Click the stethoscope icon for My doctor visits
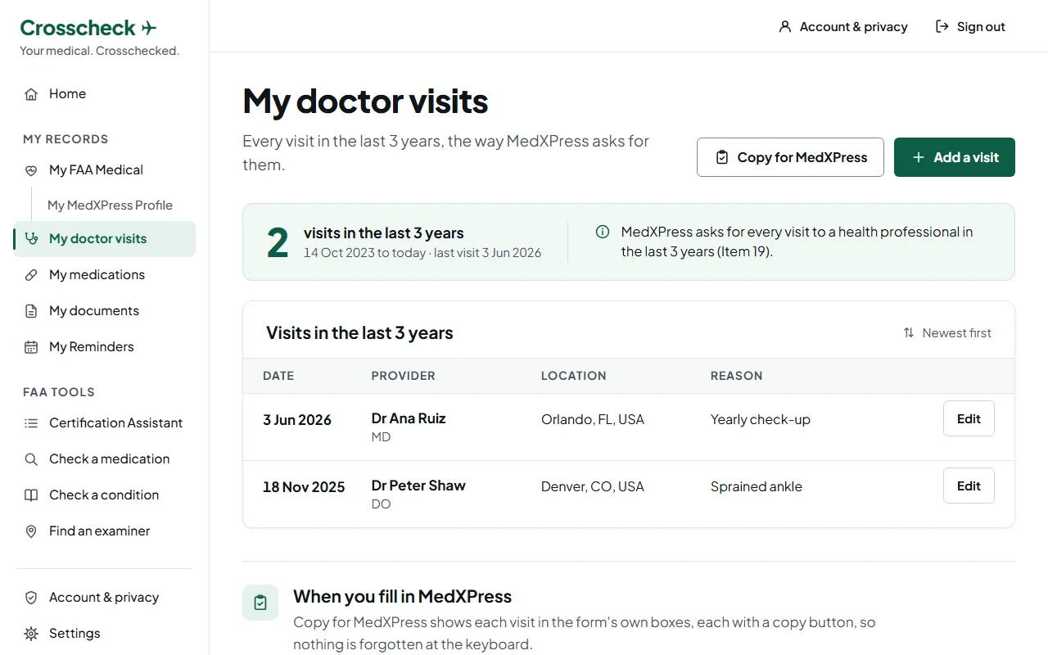 (31, 239)
